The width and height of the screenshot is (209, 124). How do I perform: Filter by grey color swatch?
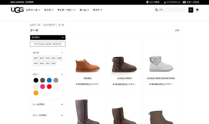[x=56, y=80]
